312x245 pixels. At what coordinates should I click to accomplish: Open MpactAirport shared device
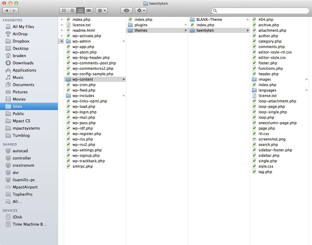29,187
